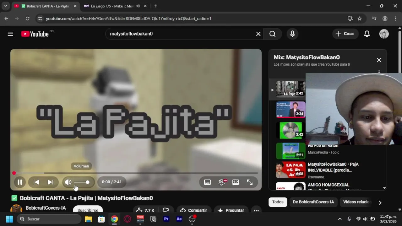Open the account avatar menu

coord(384,34)
